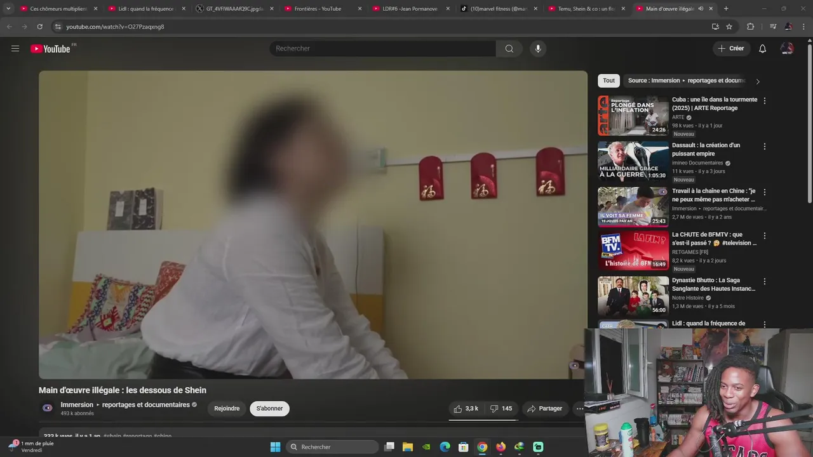Click the YouTube Rechercher search field

tap(383, 49)
